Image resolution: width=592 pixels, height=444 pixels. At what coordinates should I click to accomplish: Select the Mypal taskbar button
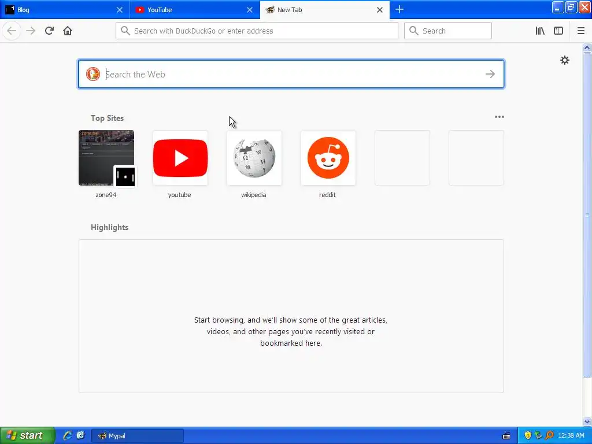[x=138, y=436]
